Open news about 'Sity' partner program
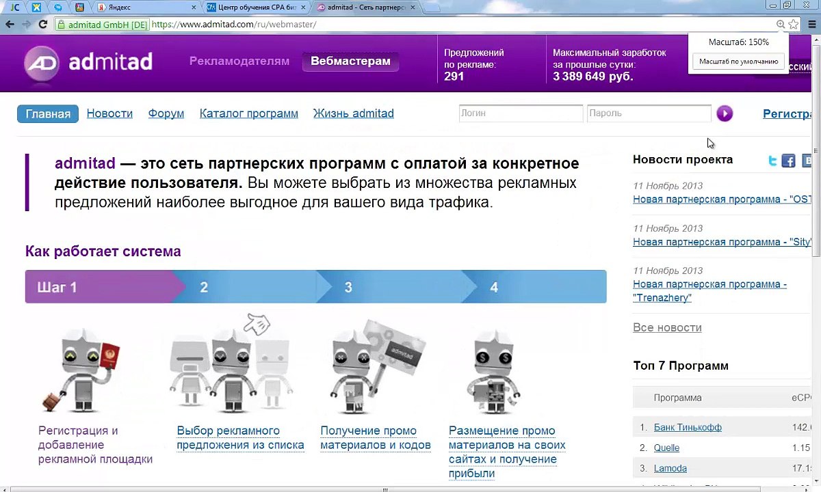The image size is (821, 492). tap(722, 242)
